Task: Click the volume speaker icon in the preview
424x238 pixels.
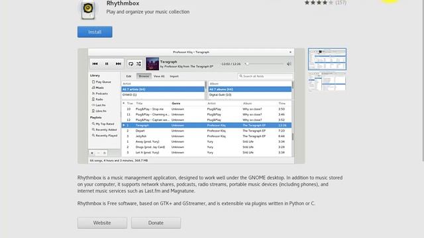Action: point(289,64)
